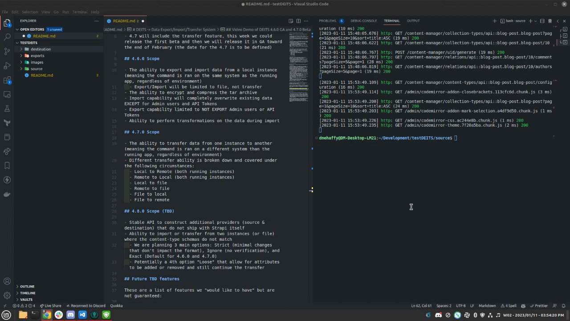
Task: Select the README.md editor tab
Action: coord(126,21)
